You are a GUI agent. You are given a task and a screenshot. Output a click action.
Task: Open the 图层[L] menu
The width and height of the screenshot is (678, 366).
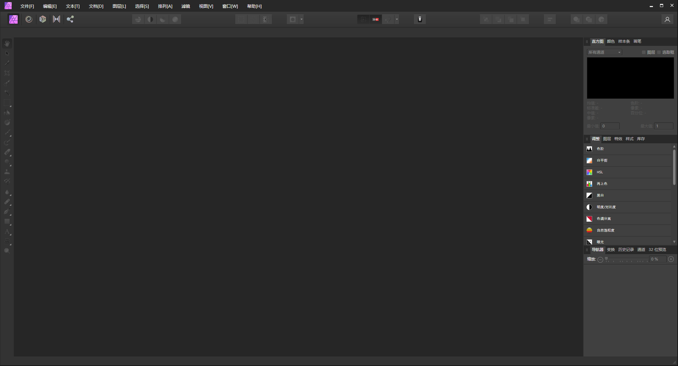pyautogui.click(x=119, y=6)
